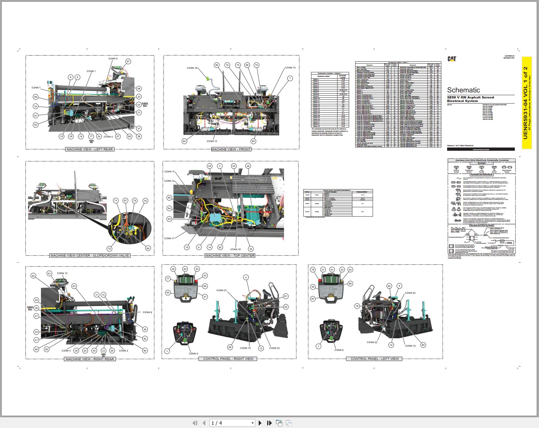Jump to the last page

click(x=269, y=423)
